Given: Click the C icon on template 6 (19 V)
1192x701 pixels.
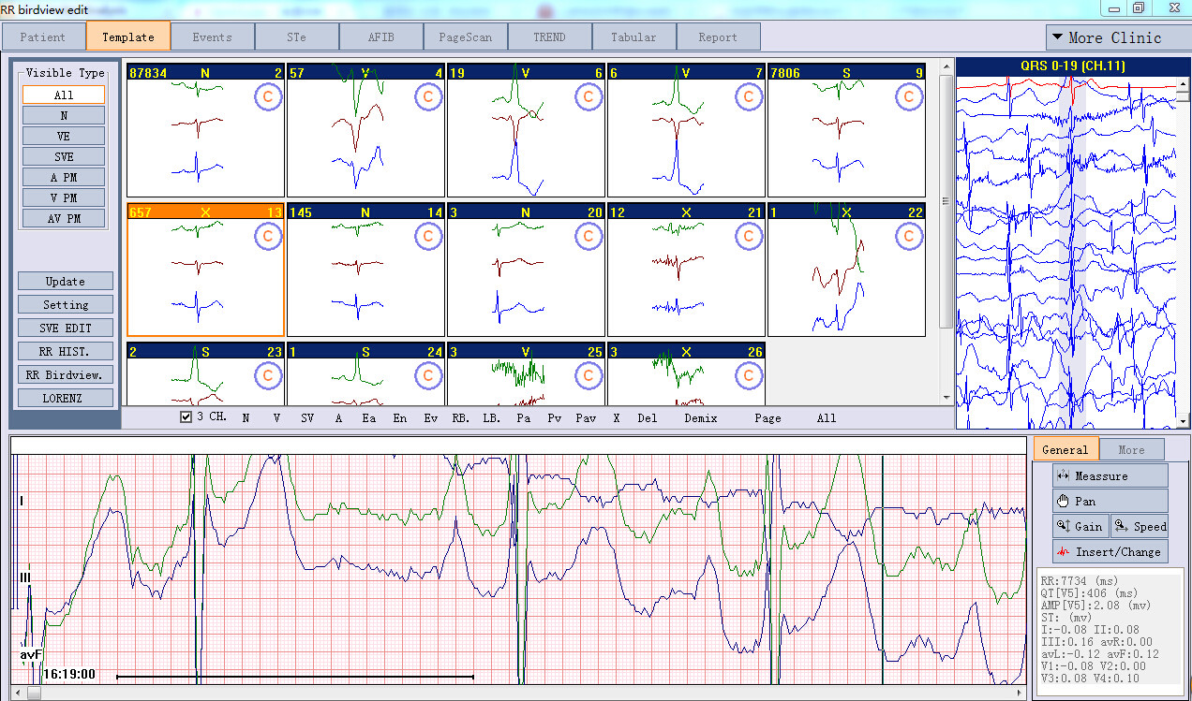Looking at the screenshot, I should click(x=589, y=97).
